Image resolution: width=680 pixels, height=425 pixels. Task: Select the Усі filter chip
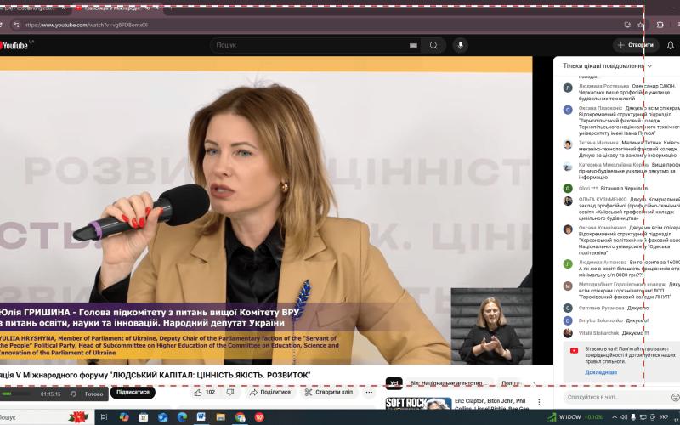click(x=394, y=383)
